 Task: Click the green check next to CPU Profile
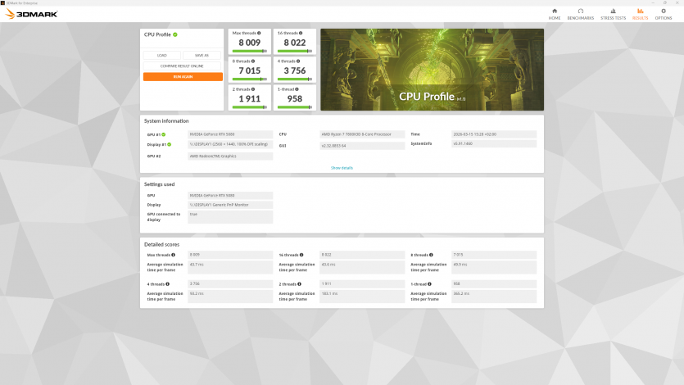(x=175, y=34)
